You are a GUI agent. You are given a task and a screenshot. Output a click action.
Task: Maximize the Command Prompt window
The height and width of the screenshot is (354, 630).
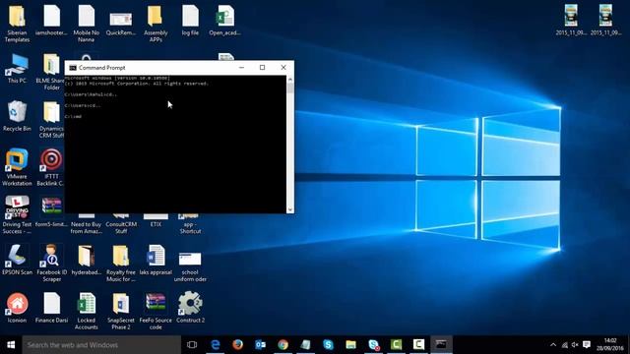(263, 68)
